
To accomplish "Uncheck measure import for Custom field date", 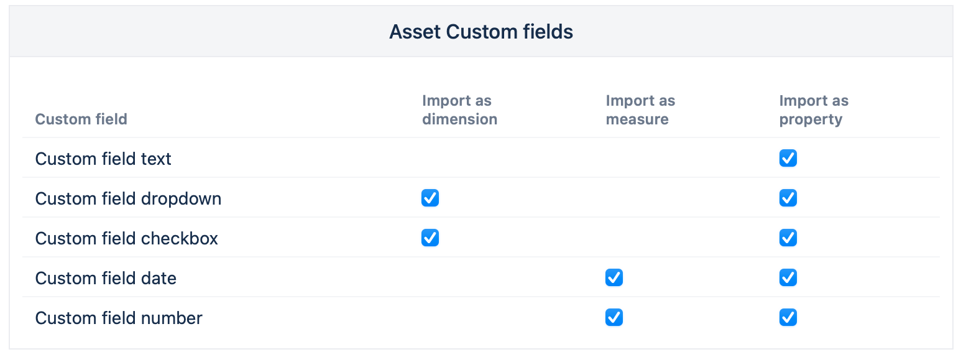I will tap(614, 278).
